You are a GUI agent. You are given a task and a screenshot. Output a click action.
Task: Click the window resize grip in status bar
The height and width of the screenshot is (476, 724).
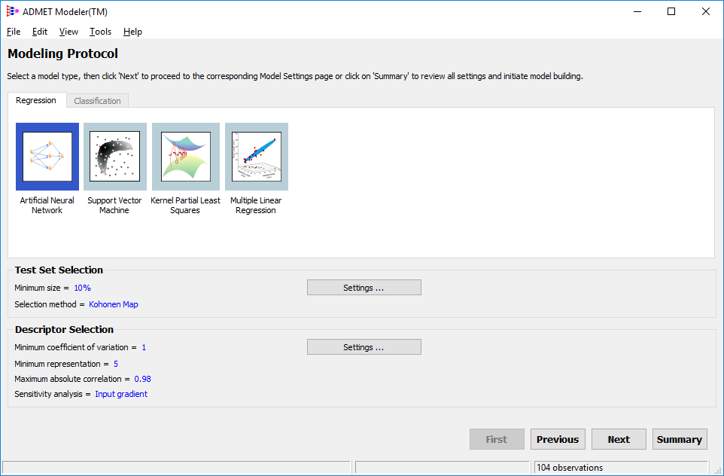pos(716,469)
